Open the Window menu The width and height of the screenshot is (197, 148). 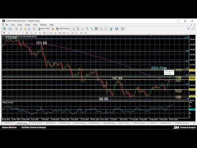tap(44, 25)
